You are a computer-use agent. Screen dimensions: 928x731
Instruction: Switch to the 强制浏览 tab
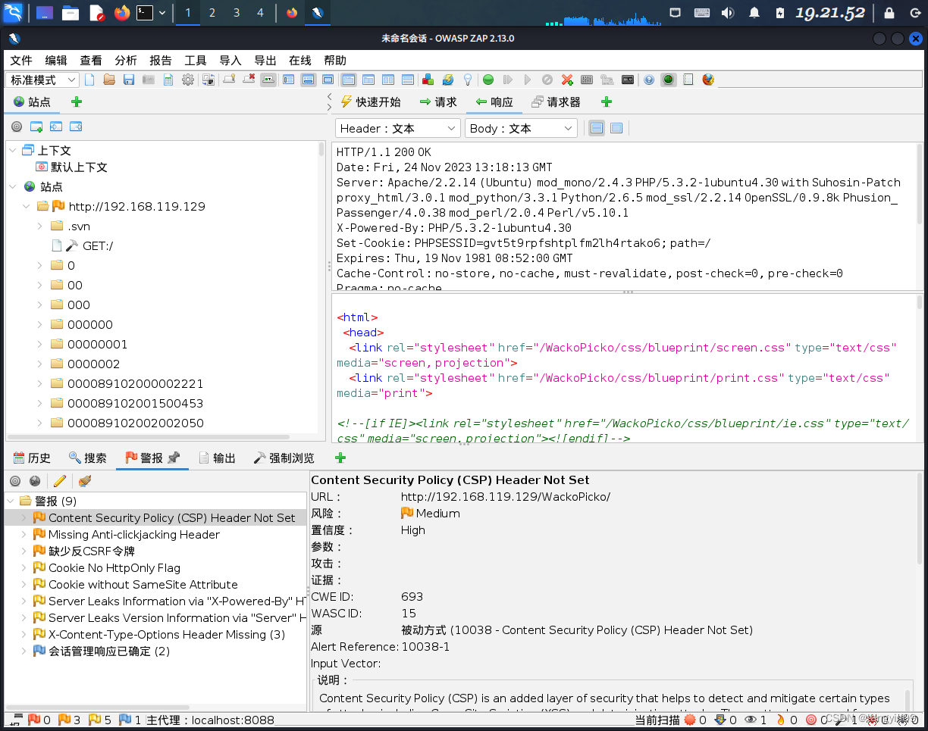[x=284, y=458]
